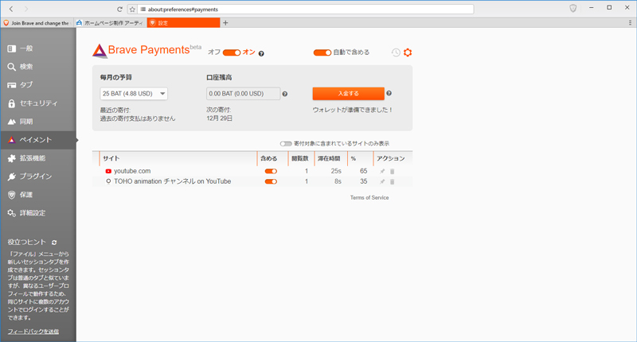Image resolution: width=637 pixels, height=342 pixels.
Task: Click next contribution date 12月 29日
Action: click(x=220, y=119)
